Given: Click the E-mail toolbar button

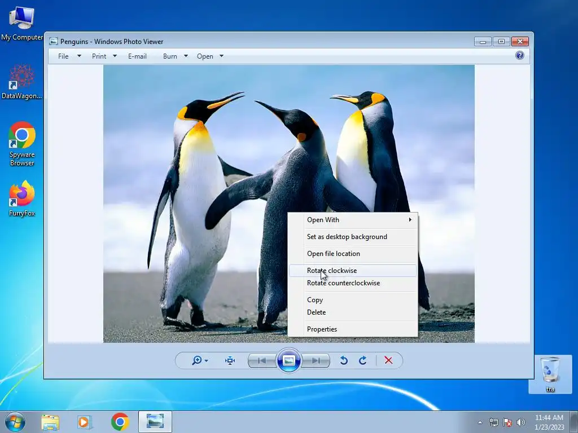Looking at the screenshot, I should point(138,56).
